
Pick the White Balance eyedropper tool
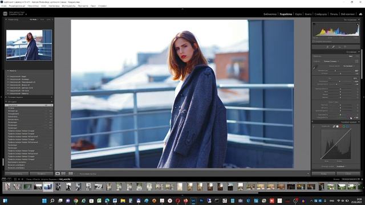(x=315, y=67)
